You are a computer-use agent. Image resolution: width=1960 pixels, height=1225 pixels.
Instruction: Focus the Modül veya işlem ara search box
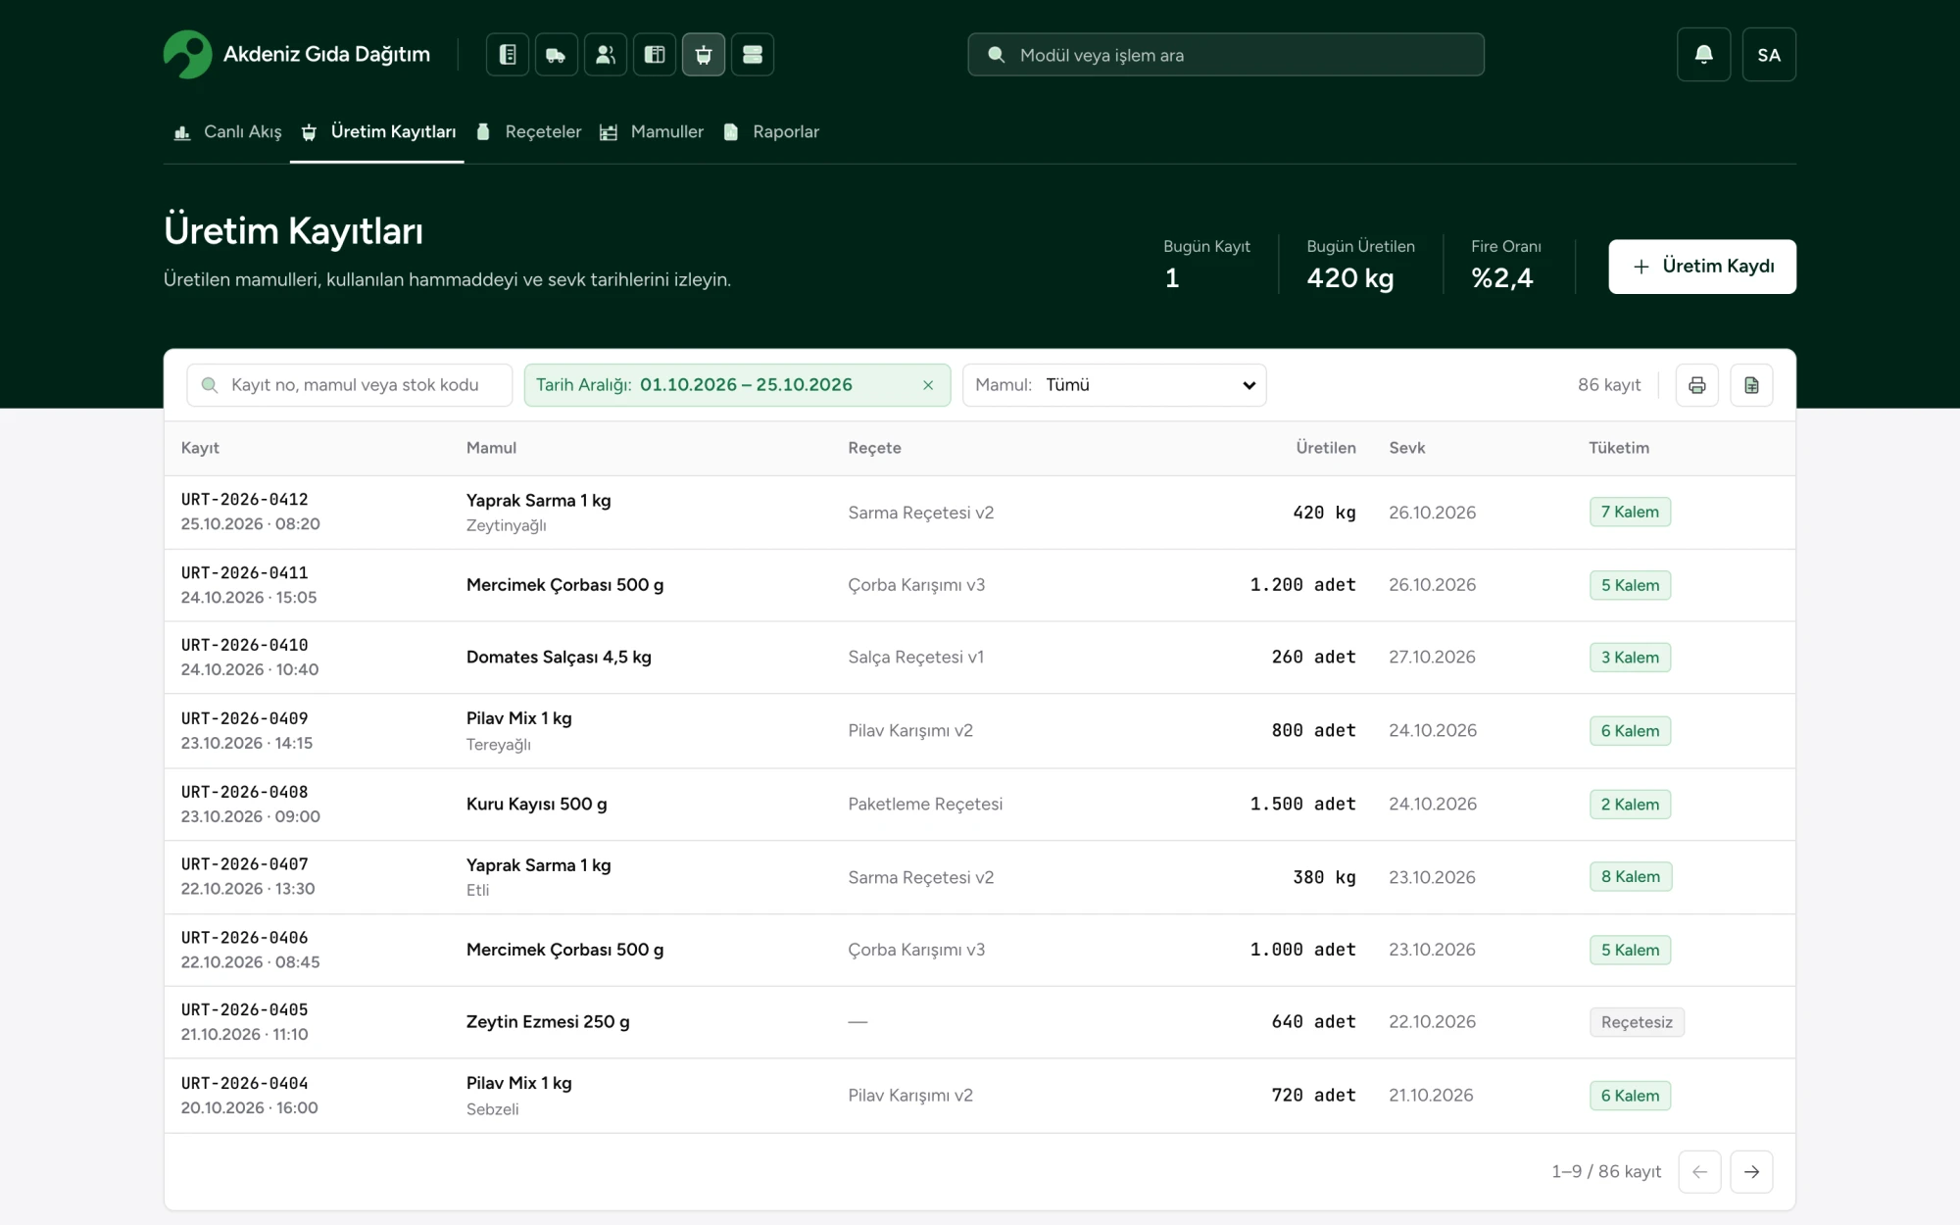1226,55
